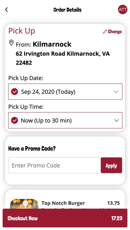
Task: Tap the 62 Irvington Road address
Action: point(63,58)
